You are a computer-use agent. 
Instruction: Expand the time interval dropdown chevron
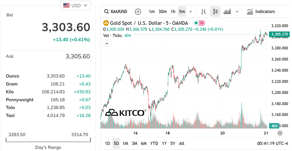tap(191, 12)
